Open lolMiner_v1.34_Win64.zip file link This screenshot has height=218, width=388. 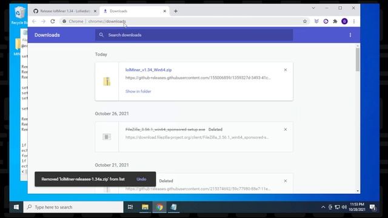[149, 70]
